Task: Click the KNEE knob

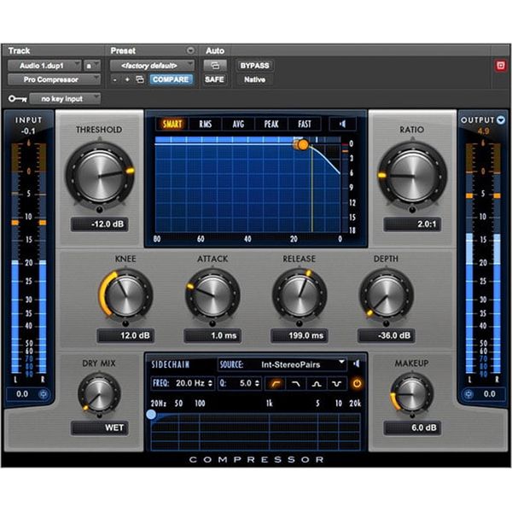Action: (x=125, y=296)
